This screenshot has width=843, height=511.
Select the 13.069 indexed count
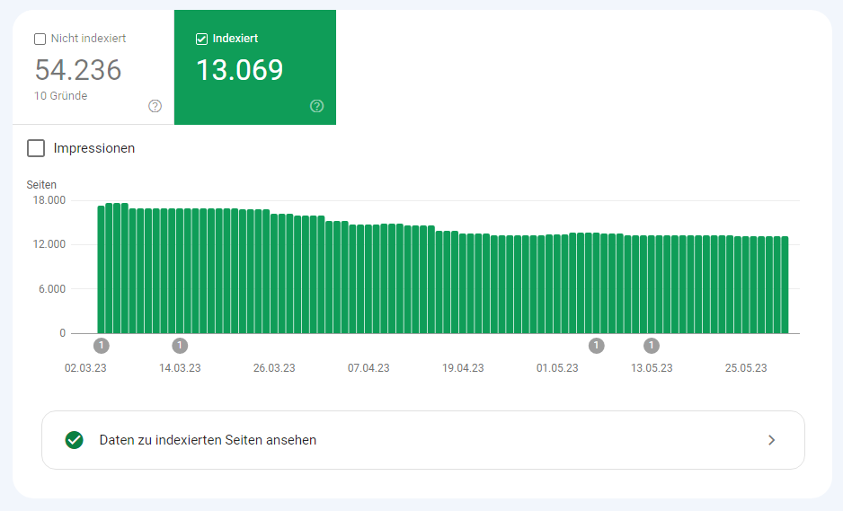tap(240, 70)
